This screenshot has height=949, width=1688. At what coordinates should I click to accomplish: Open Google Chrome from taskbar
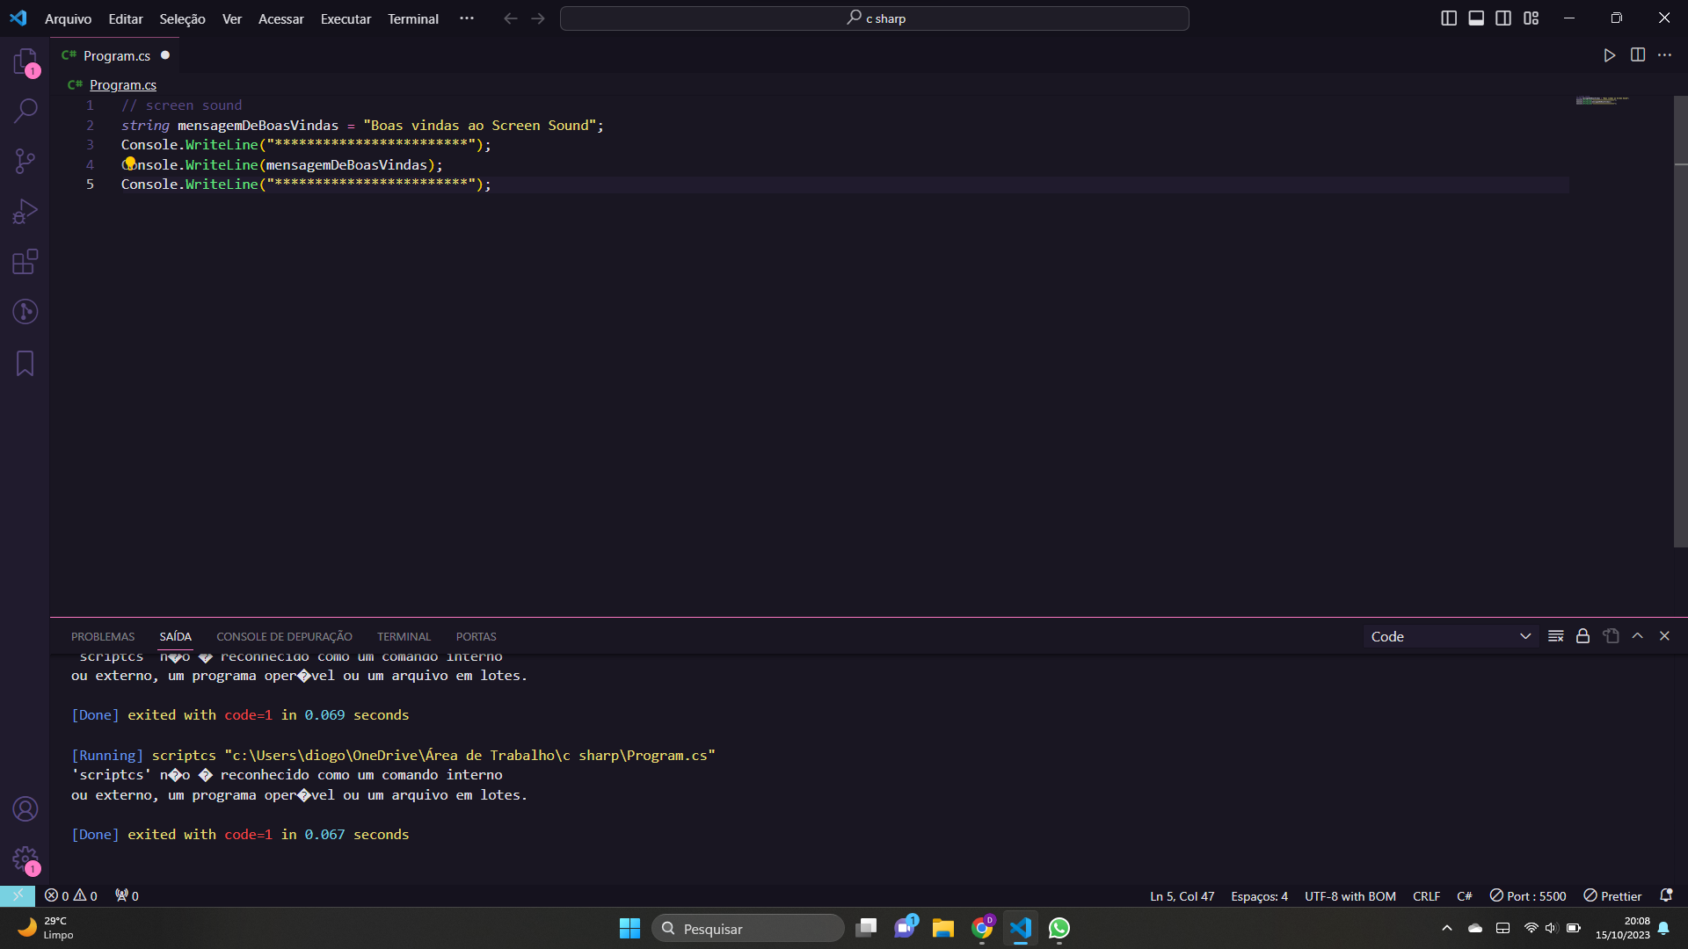pyautogui.click(x=982, y=928)
